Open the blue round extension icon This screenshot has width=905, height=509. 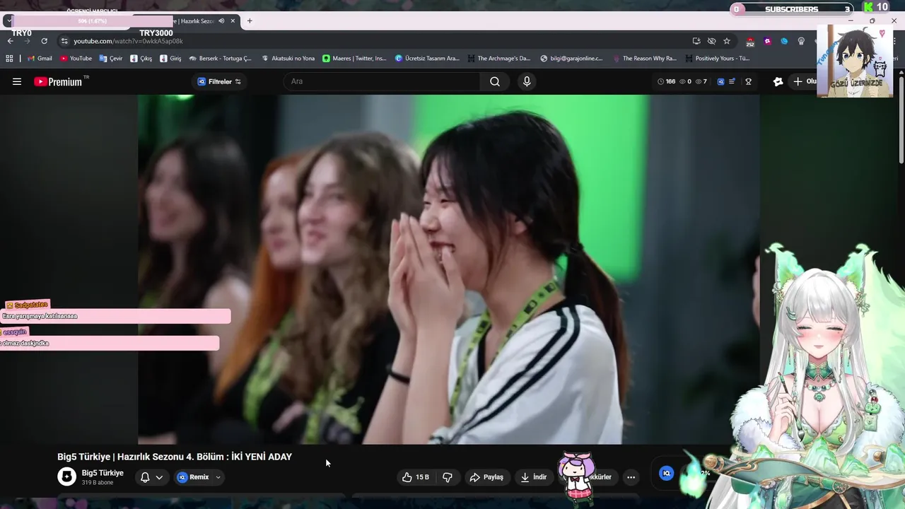(784, 41)
